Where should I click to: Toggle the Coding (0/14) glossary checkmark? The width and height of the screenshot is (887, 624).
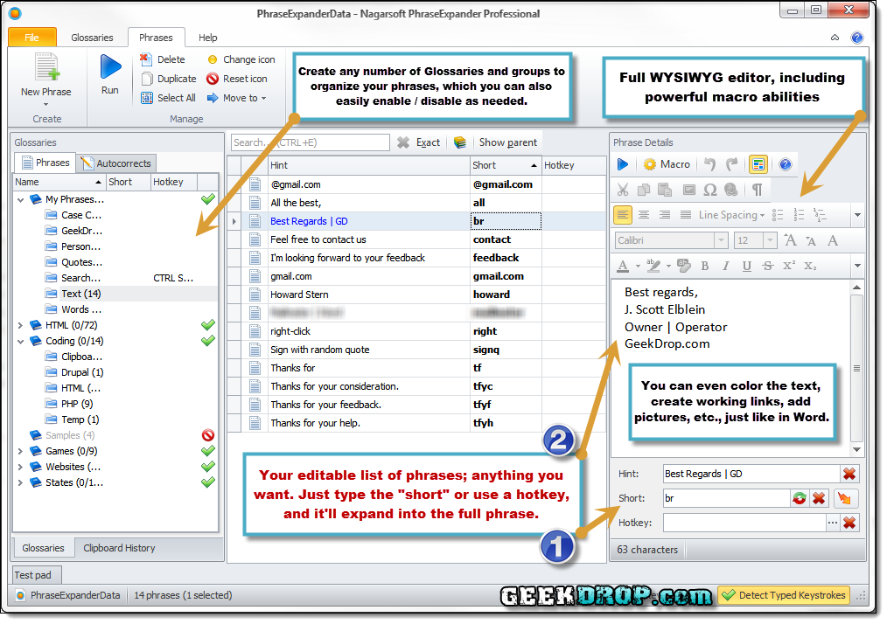tap(208, 341)
